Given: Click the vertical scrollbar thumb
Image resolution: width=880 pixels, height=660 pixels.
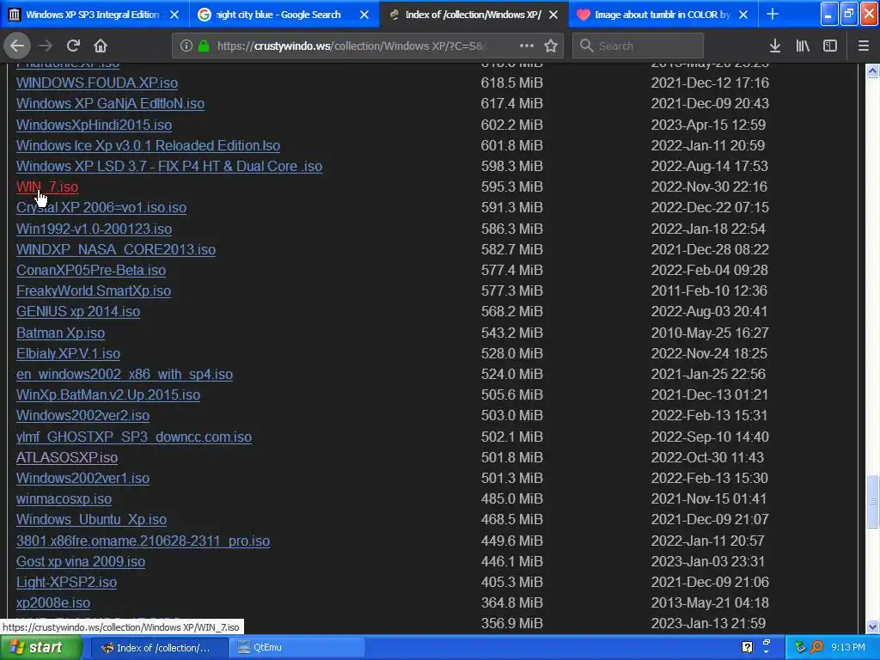Looking at the screenshot, I should 872,501.
